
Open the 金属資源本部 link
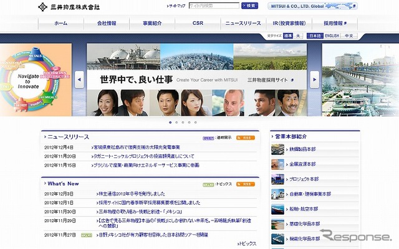tap(301, 164)
